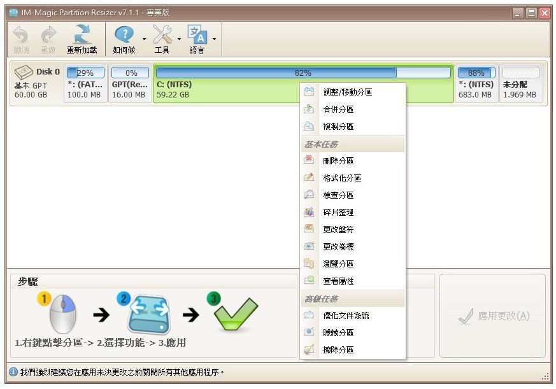
Task: Click the 29% usage bar of the FAT partition
Action: (x=85, y=73)
